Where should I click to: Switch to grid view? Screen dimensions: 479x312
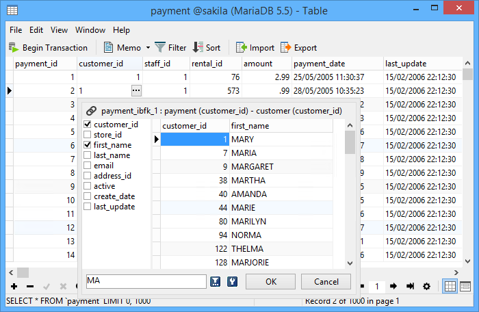(x=450, y=286)
